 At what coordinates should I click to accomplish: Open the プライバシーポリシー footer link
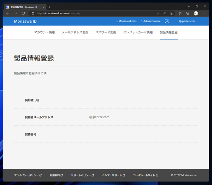[28, 175]
